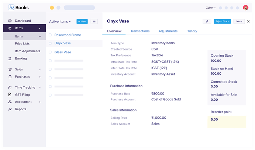The image size is (255, 150).
Task: Open the Zylker organization dropdown
Action: (x=211, y=8)
